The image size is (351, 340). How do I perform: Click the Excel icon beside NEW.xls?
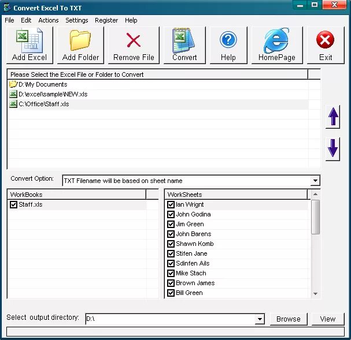[x=13, y=94]
